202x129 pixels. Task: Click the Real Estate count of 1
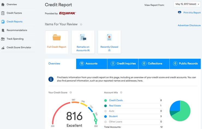coord(161,106)
